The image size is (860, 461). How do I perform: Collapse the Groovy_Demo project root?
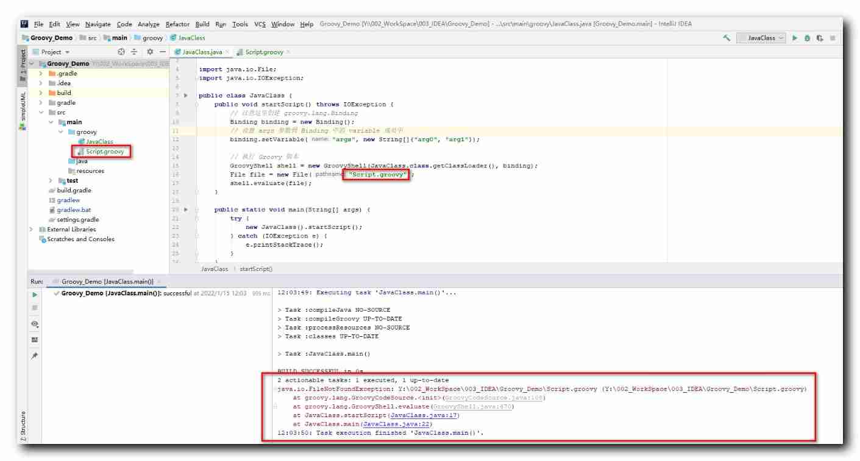pyautogui.click(x=32, y=63)
